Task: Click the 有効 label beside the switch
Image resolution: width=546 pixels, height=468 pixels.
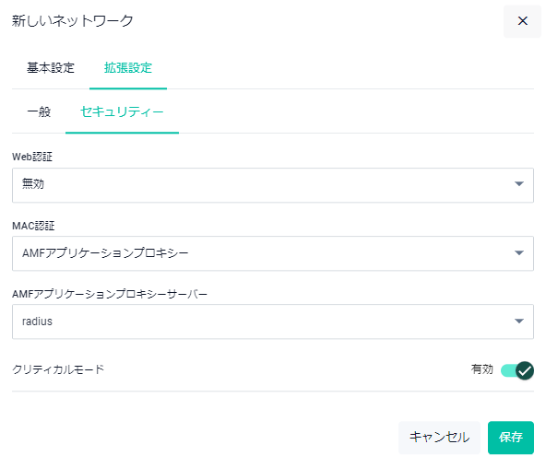Action: coord(482,369)
